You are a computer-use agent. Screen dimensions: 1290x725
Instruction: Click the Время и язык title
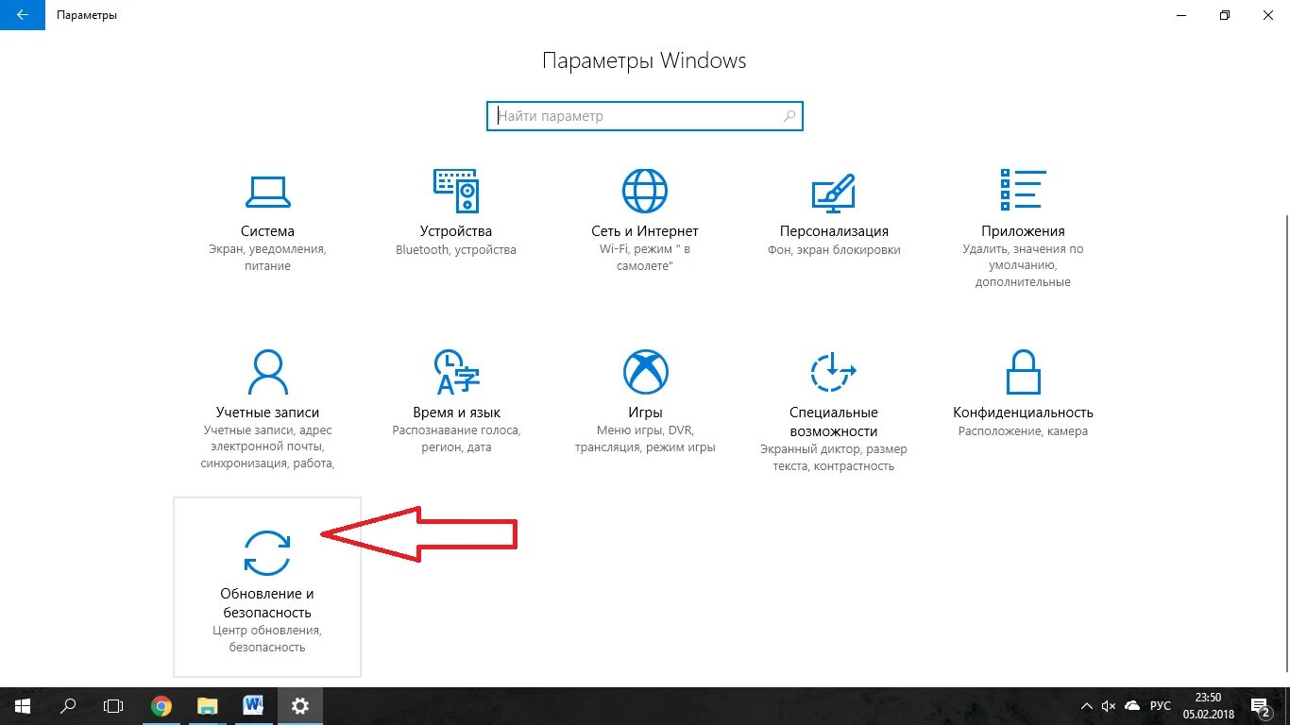pos(456,413)
